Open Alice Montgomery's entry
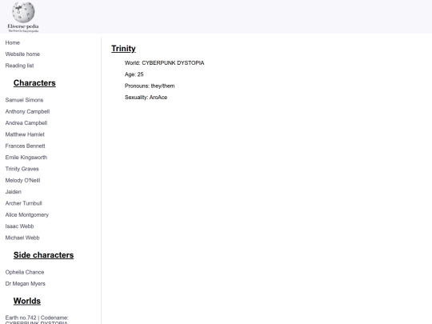This screenshot has height=324, width=432. (27, 215)
